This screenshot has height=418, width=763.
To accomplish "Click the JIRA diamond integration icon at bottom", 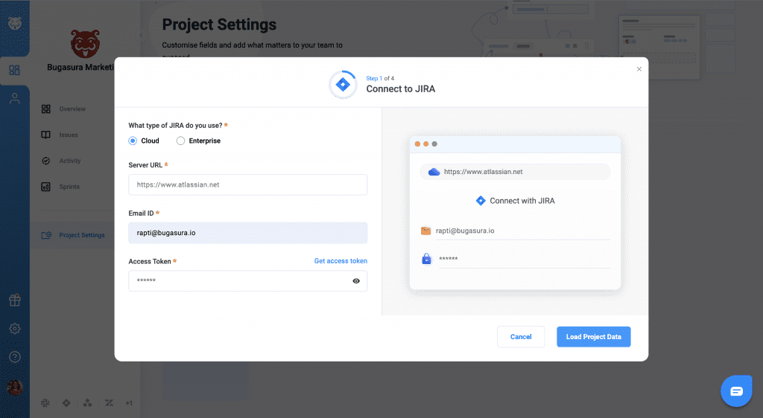I will click(x=66, y=403).
